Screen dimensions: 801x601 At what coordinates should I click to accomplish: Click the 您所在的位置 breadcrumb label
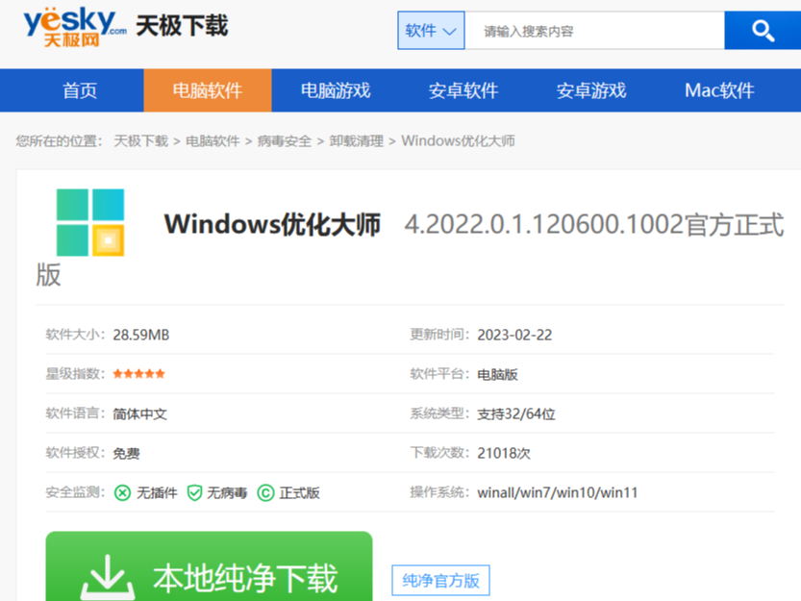point(60,141)
